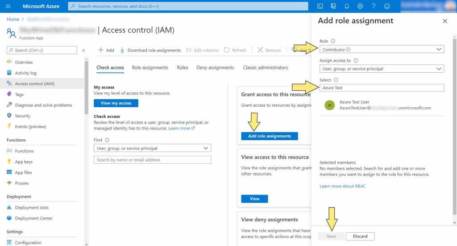Click the Activity log icon
The image size is (457, 246).
9,73
